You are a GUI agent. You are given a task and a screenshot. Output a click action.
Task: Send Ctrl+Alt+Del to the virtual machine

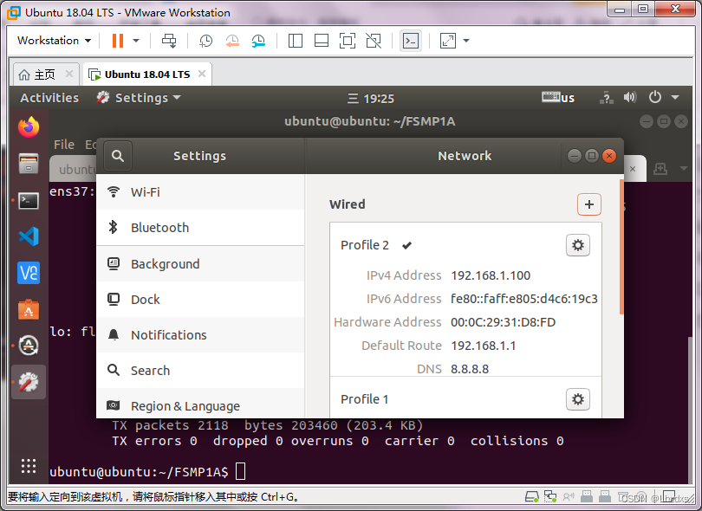tap(169, 41)
